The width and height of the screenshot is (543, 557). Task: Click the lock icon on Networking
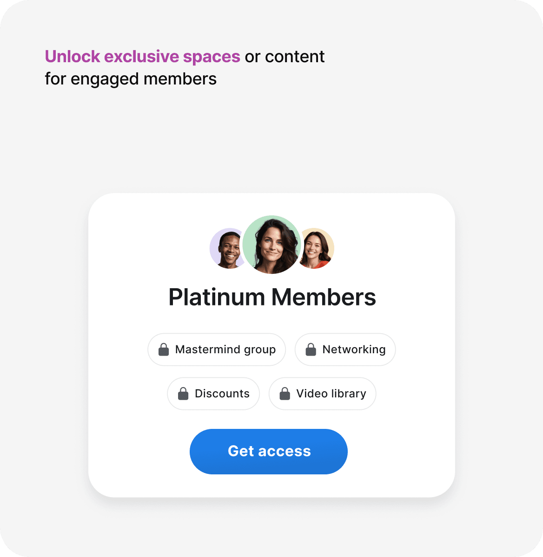click(311, 350)
